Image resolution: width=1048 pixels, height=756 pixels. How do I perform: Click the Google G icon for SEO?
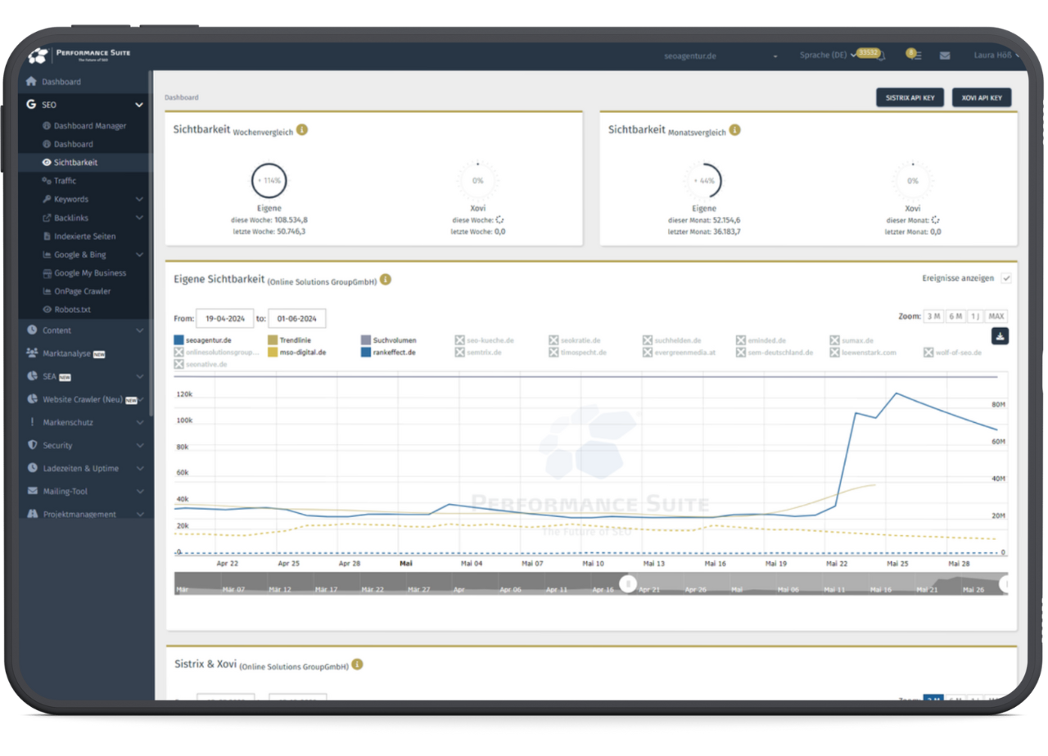point(31,105)
